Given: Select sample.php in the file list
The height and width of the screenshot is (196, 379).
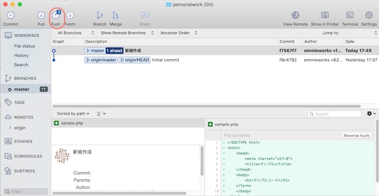Looking at the screenshot, I should tap(128, 123).
